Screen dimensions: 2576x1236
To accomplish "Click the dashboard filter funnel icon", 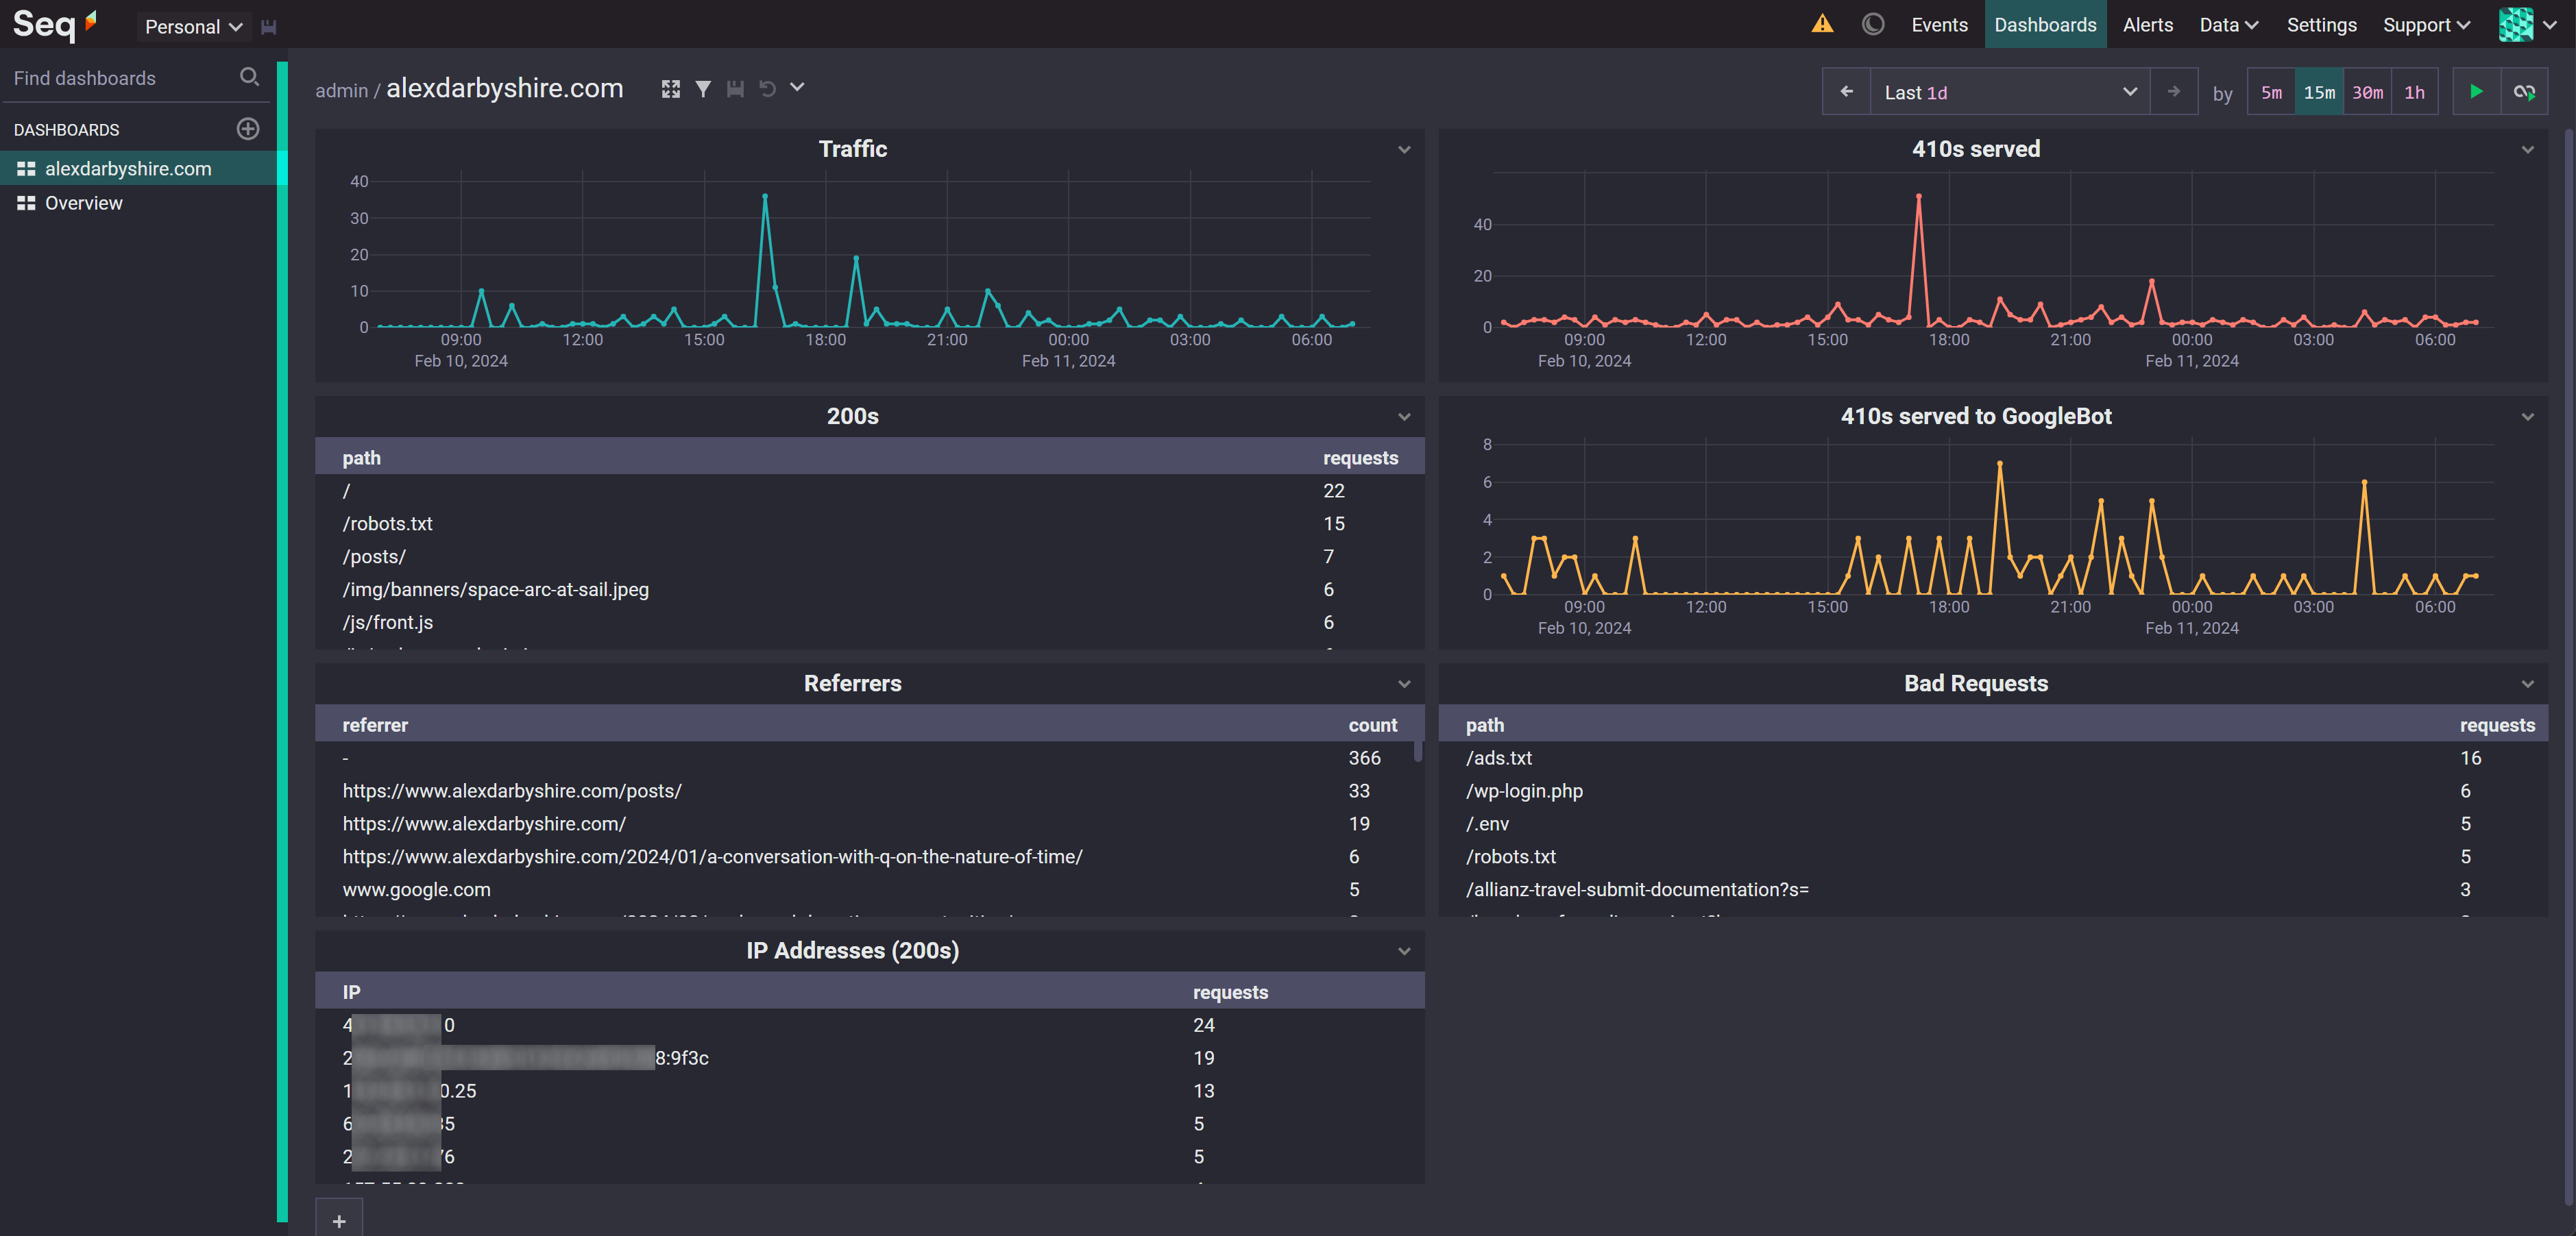I will point(703,89).
